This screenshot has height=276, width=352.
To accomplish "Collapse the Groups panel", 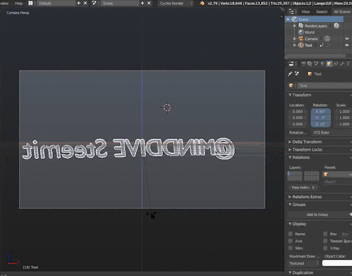I will [290, 204].
